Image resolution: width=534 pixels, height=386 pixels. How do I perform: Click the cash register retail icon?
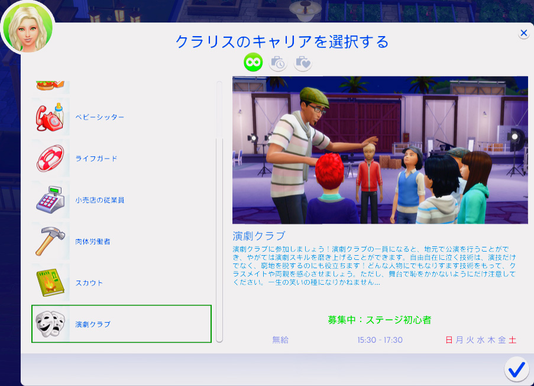(x=51, y=200)
